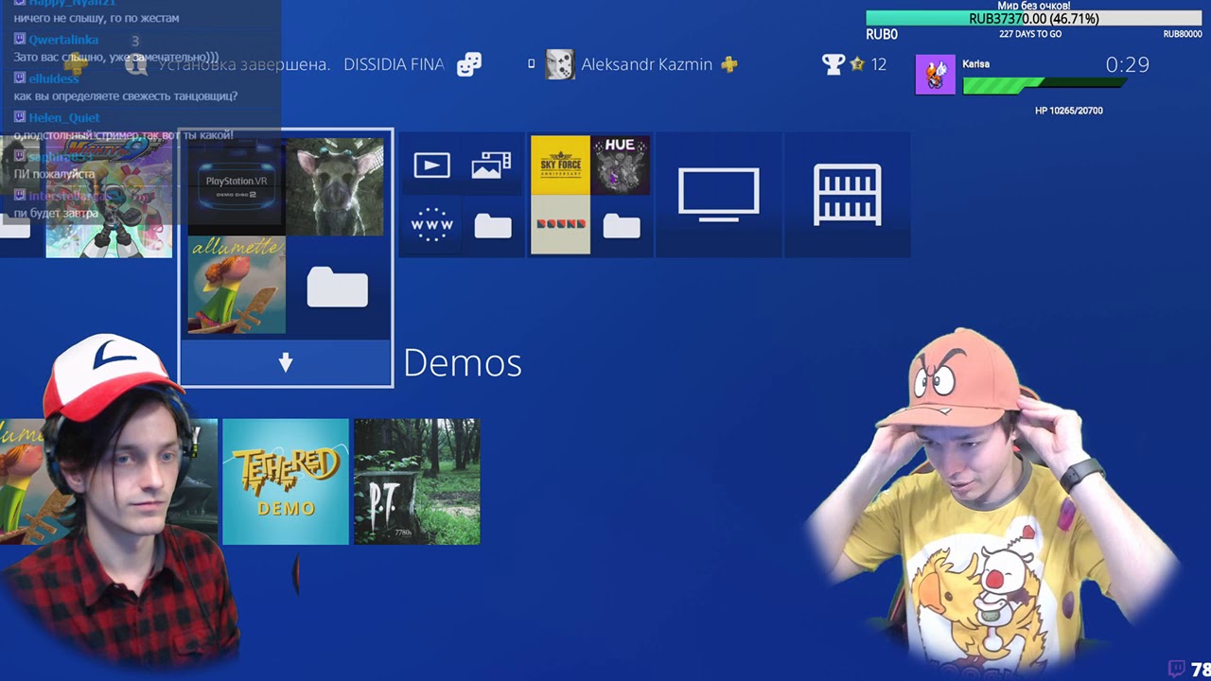Click the trophy count 12
1211x681 pixels.
879,64
